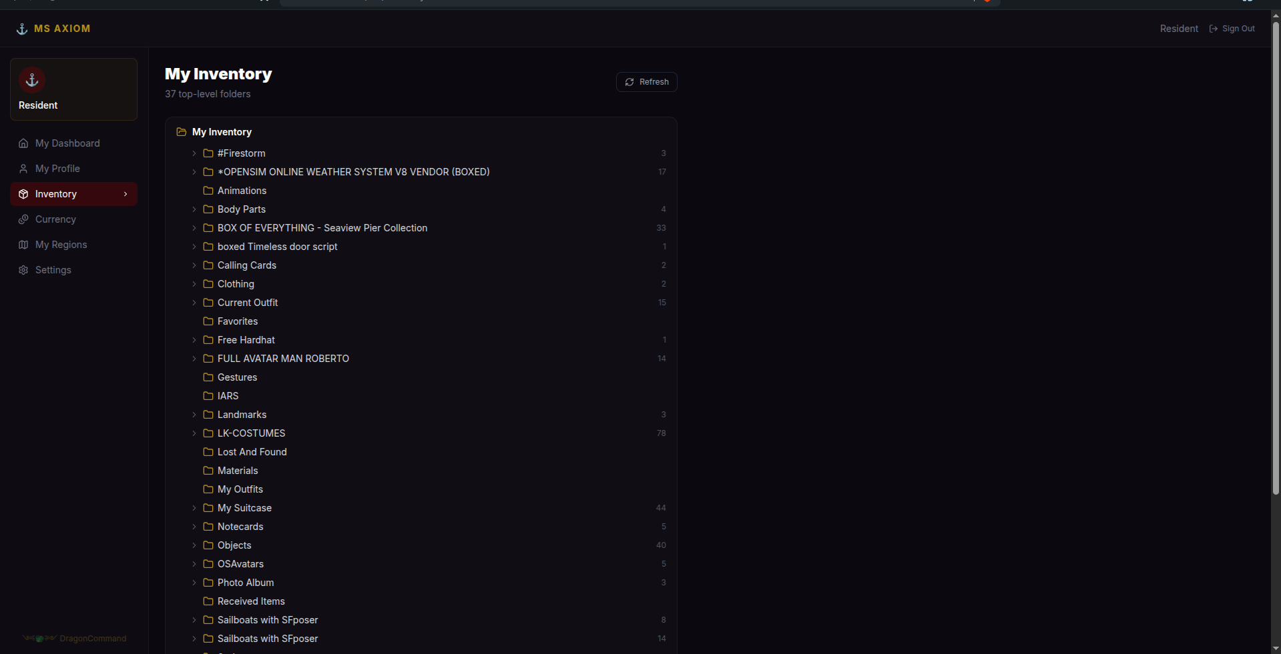Expand the My Suitcase folder
This screenshot has width=1281, height=654.
point(194,508)
